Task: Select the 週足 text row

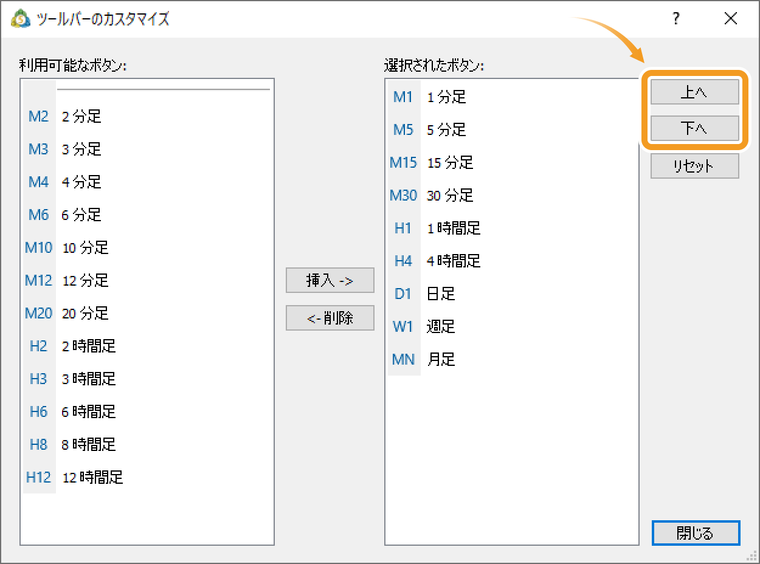Action: 441,327
